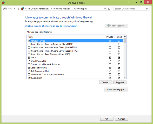
Task: Uncheck the Core Networking checkbox
Action: tap(29, 68)
